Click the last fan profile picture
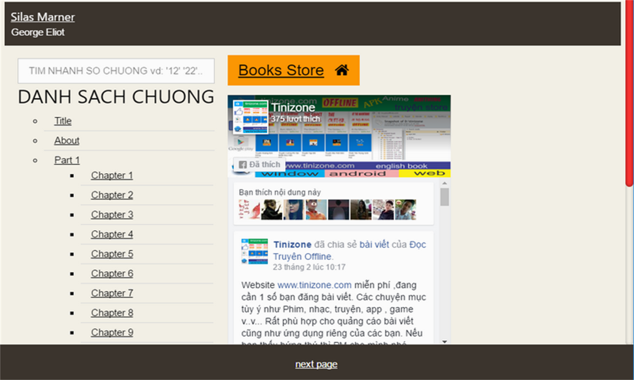Viewport: 634px width, 380px height. 405,210
